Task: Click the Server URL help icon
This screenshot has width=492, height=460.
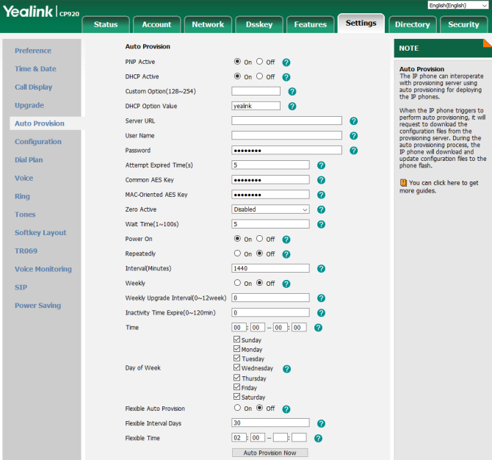Action: coord(354,121)
